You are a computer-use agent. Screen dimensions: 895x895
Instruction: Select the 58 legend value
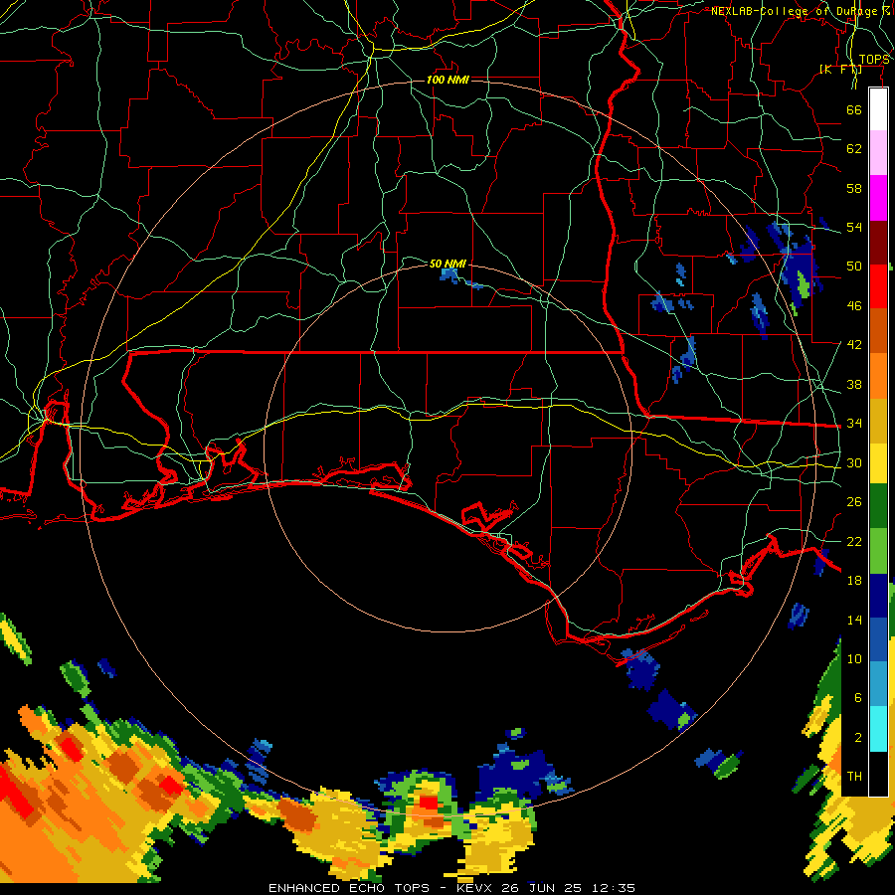click(x=854, y=188)
